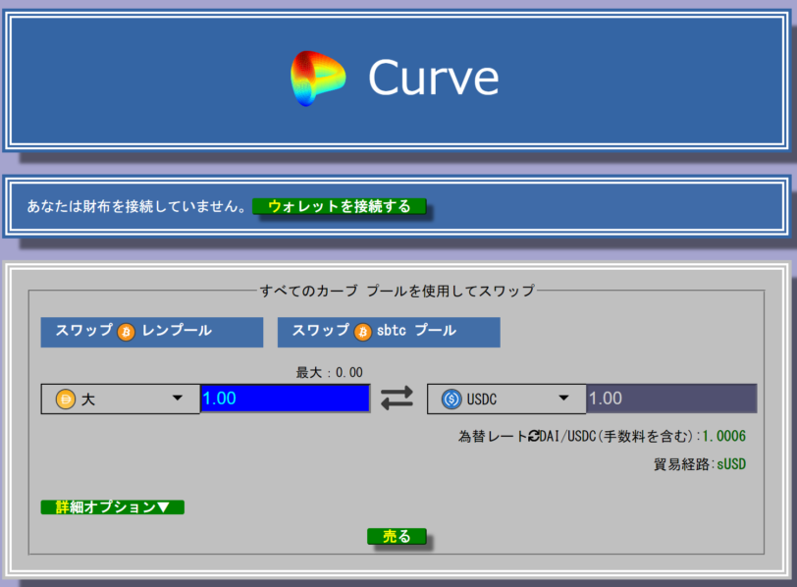This screenshot has height=587, width=797.
Task: Open the DAI (大) source token dropdown
Action: point(121,399)
